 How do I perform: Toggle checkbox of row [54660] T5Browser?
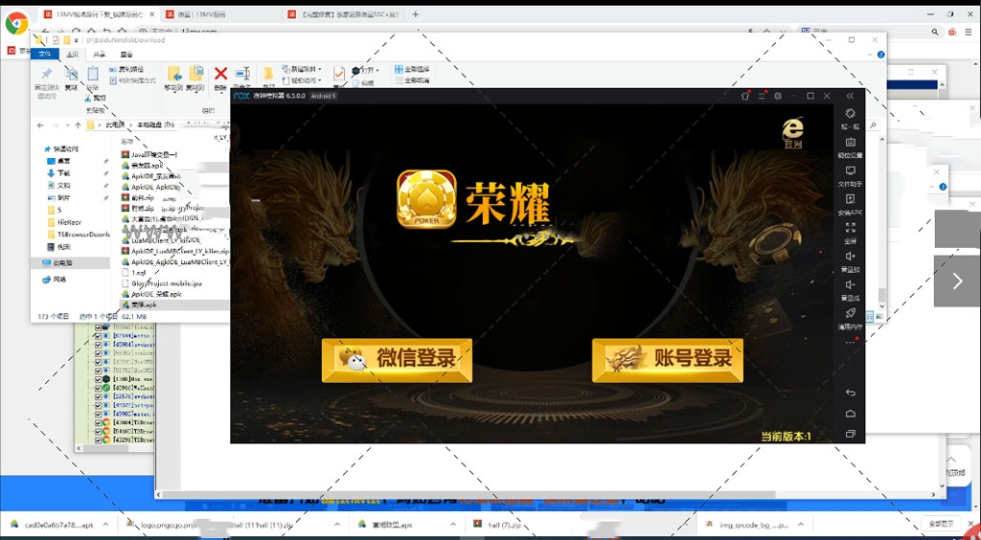pyautogui.click(x=98, y=431)
